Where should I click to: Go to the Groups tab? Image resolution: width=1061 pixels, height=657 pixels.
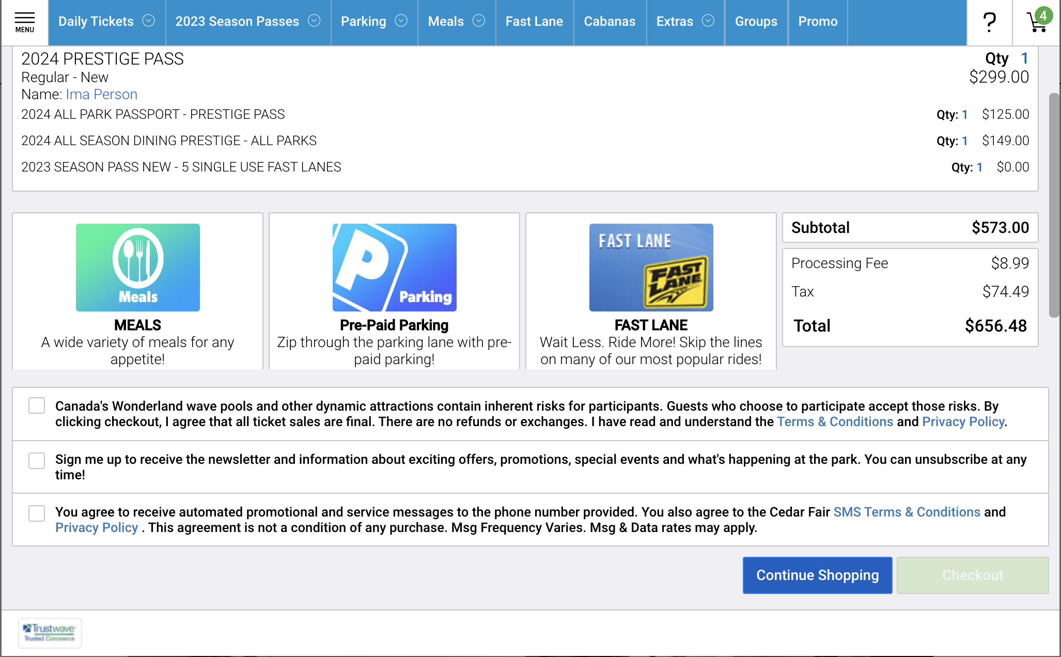[x=756, y=21]
